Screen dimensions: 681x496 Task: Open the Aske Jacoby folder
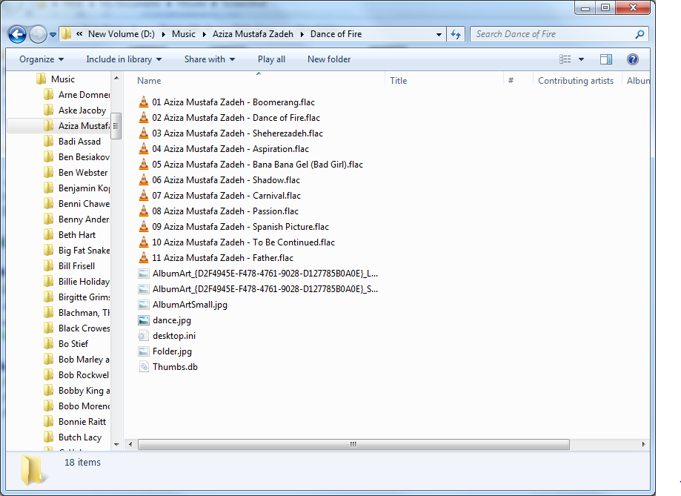pos(82,110)
